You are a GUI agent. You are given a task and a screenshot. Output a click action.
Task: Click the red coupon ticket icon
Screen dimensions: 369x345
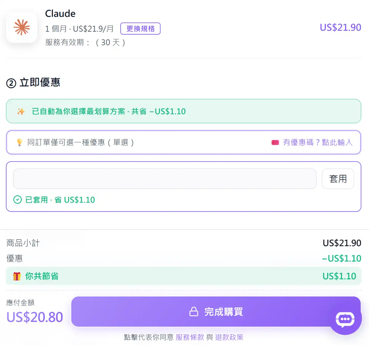pos(275,142)
